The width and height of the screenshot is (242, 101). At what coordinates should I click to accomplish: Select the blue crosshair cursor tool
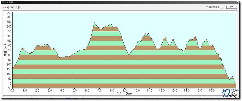click(8, 7)
